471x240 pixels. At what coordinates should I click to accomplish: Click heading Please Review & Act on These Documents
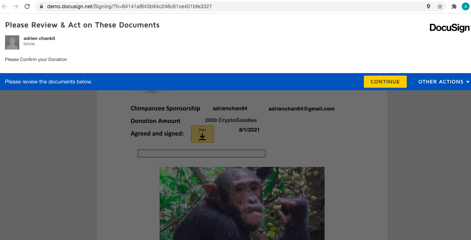[82, 25]
